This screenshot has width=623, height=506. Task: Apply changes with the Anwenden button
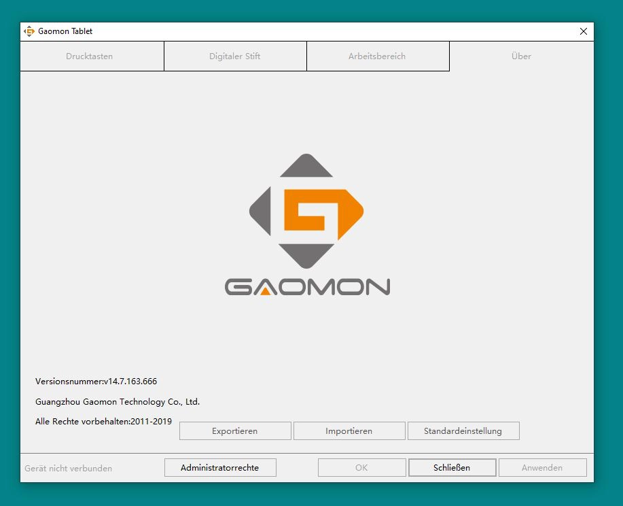click(542, 467)
